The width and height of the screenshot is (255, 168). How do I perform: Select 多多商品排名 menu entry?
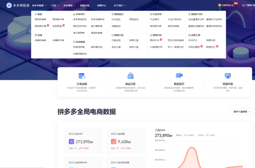click(x=80, y=19)
